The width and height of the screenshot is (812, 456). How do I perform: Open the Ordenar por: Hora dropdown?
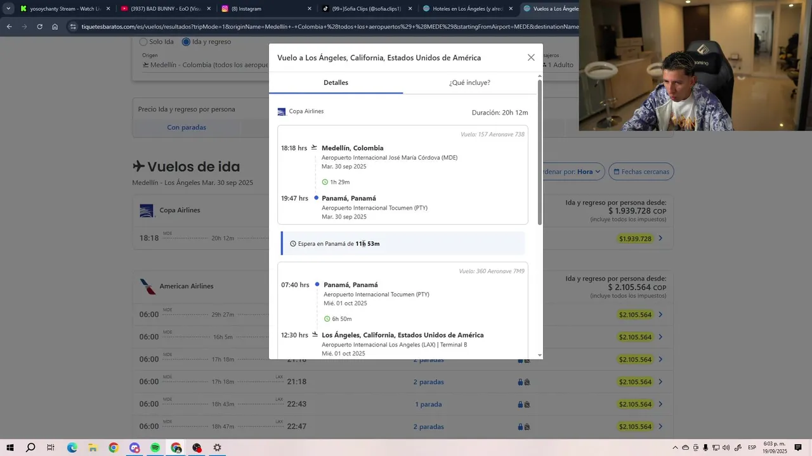[570, 172]
